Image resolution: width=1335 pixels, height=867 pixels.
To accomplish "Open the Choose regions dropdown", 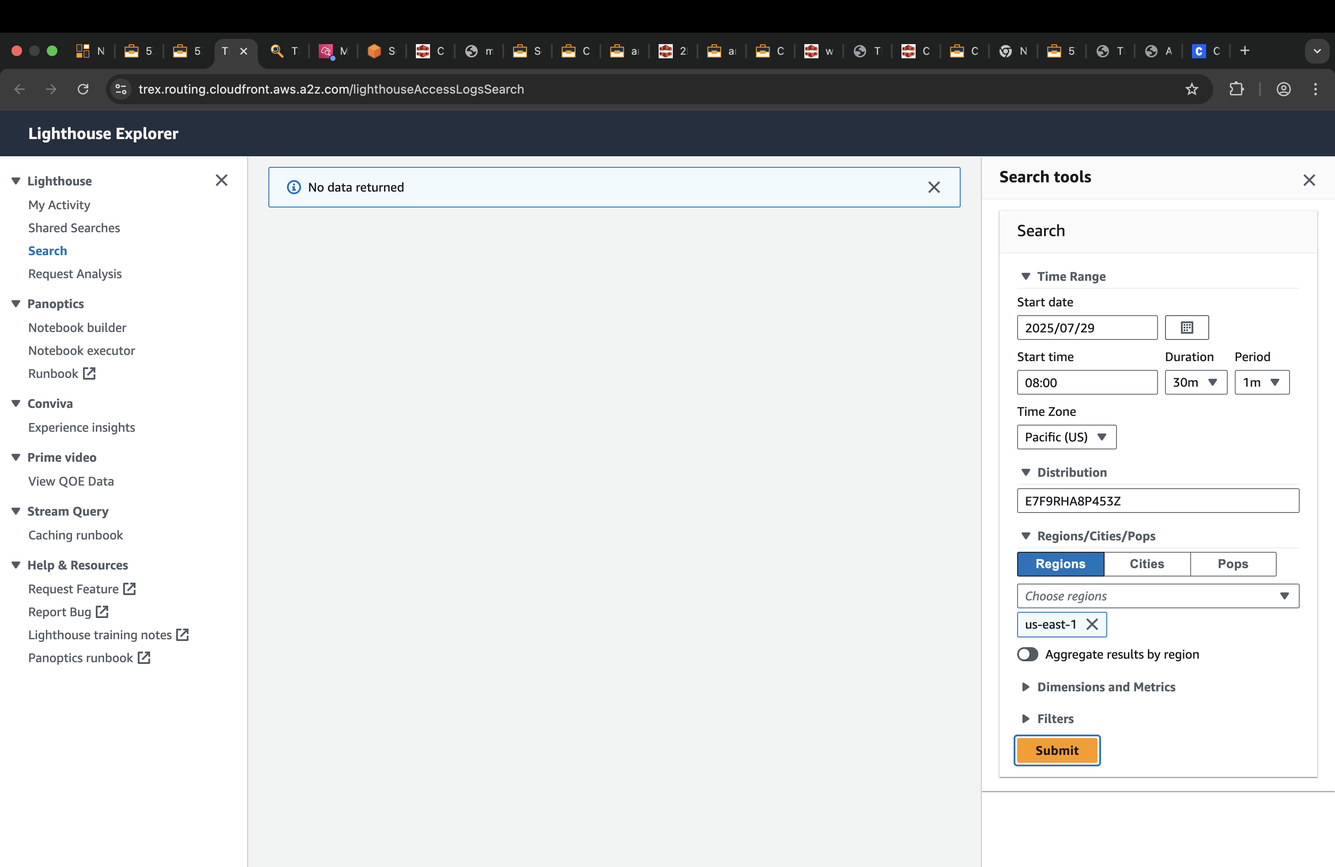I will (1157, 596).
